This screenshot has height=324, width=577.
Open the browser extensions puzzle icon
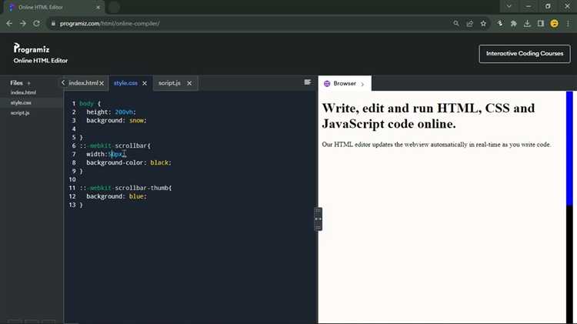(513, 24)
